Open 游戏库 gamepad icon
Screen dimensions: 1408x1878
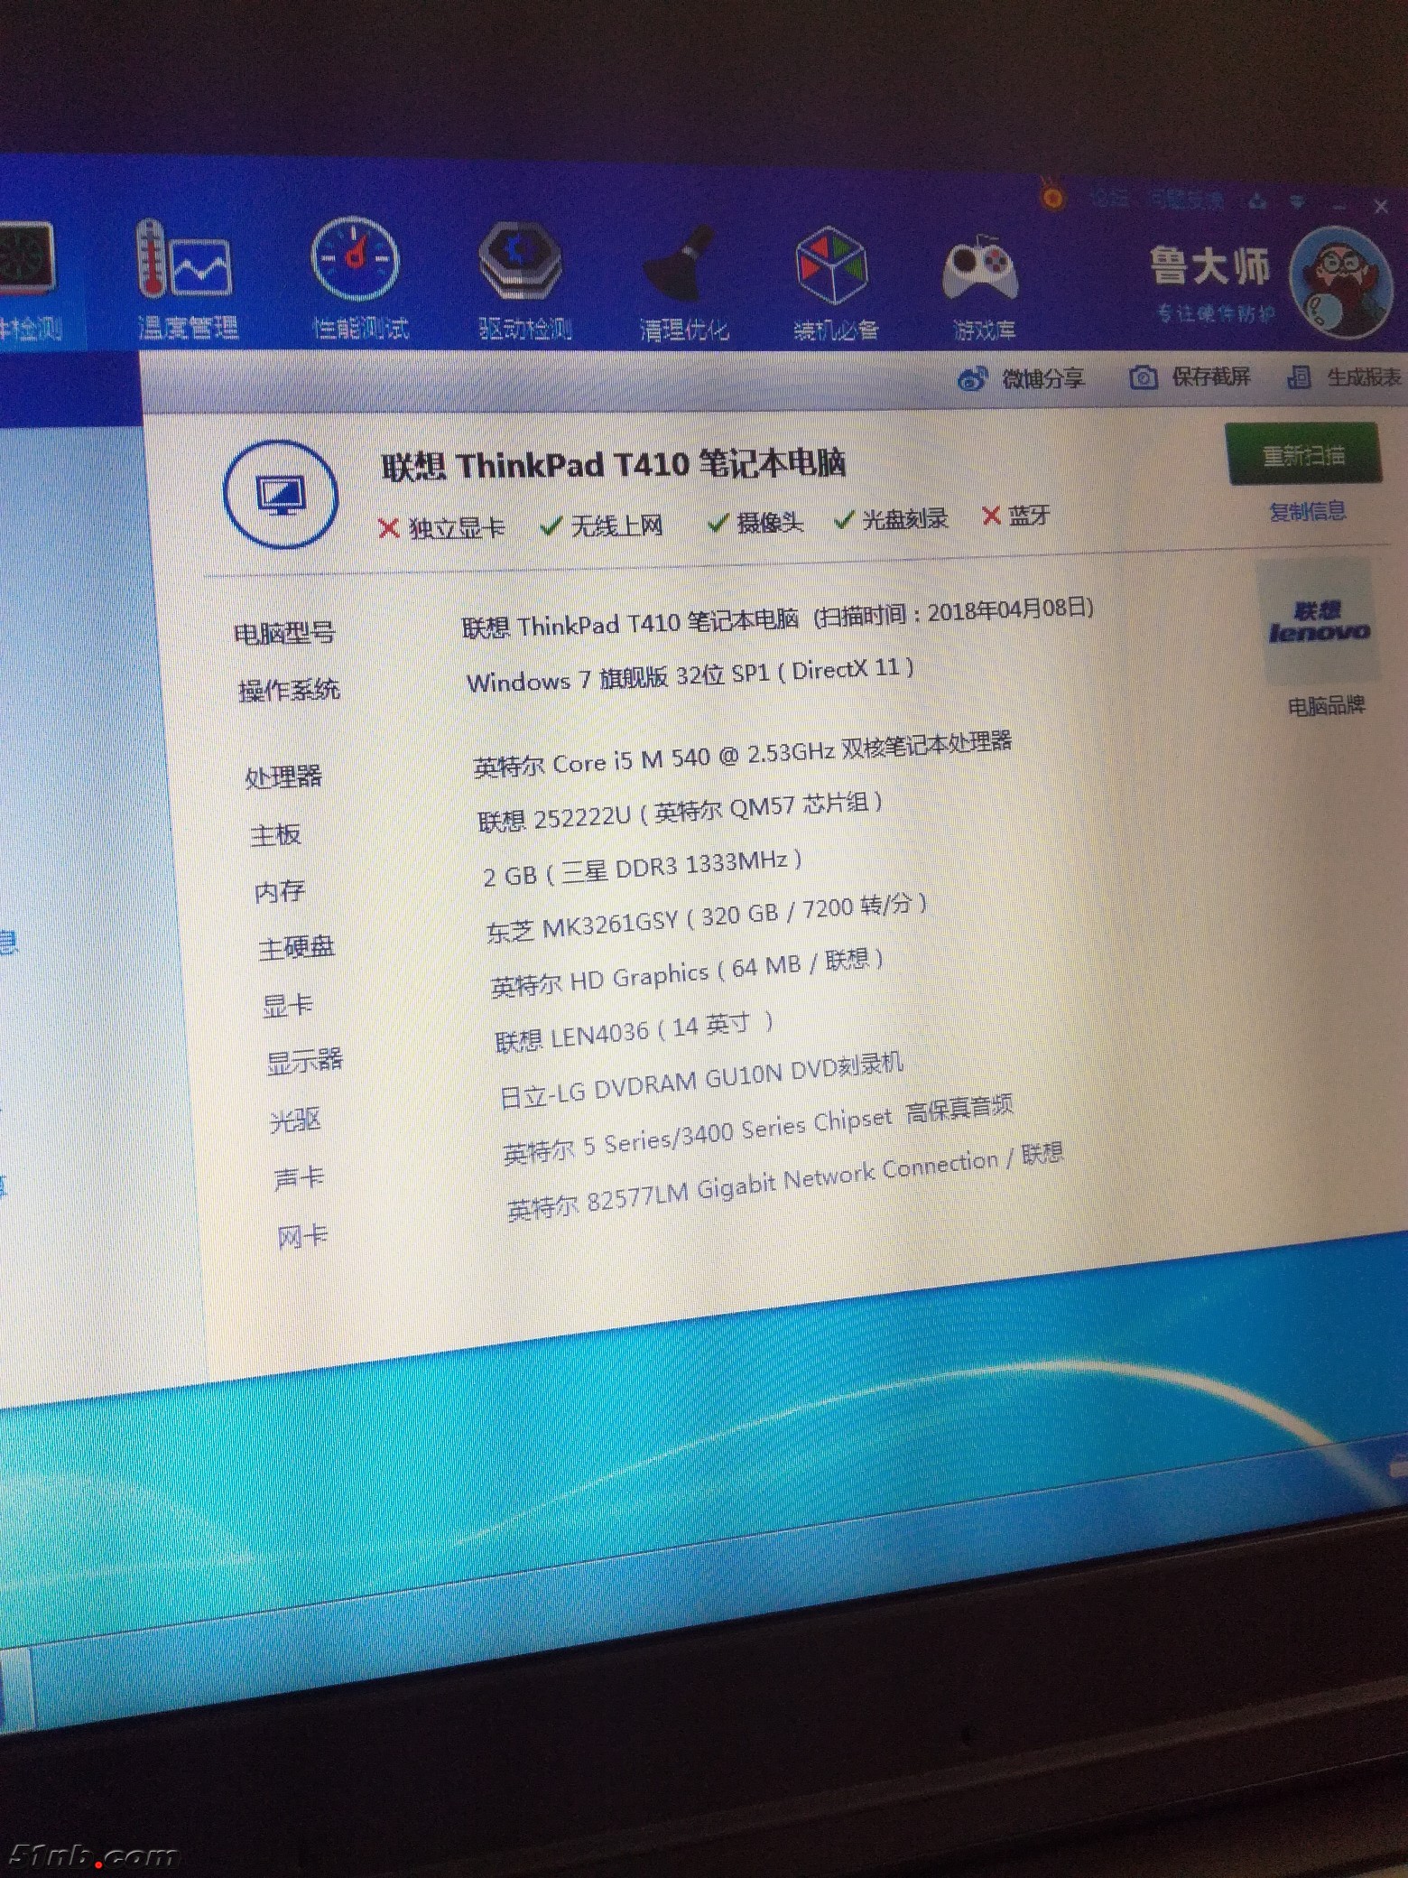[x=979, y=270]
